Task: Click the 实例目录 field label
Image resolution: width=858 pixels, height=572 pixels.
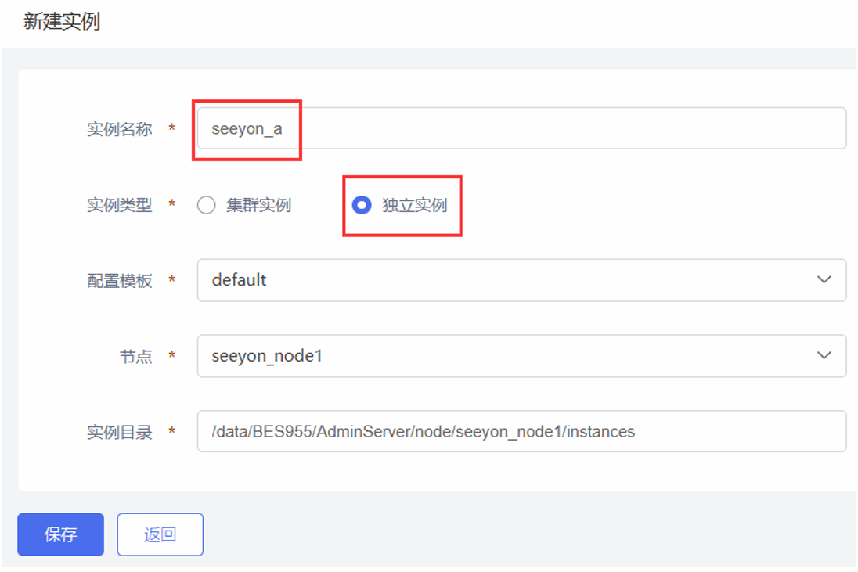Action: tap(119, 432)
